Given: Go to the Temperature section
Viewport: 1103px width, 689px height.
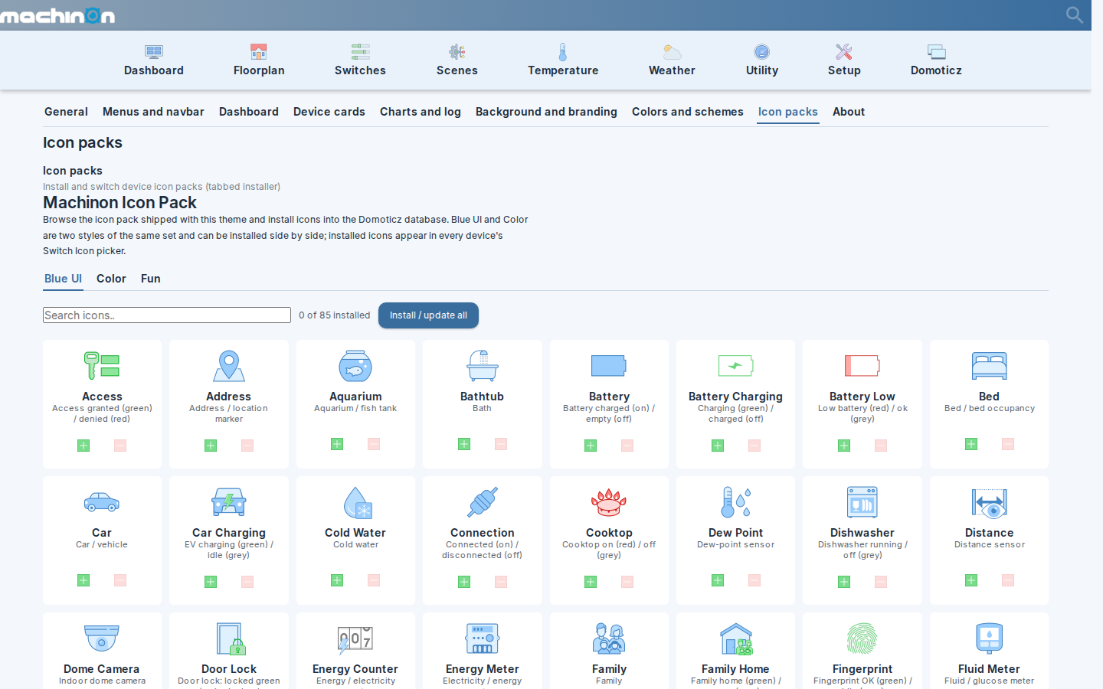Looking at the screenshot, I should pos(563,60).
